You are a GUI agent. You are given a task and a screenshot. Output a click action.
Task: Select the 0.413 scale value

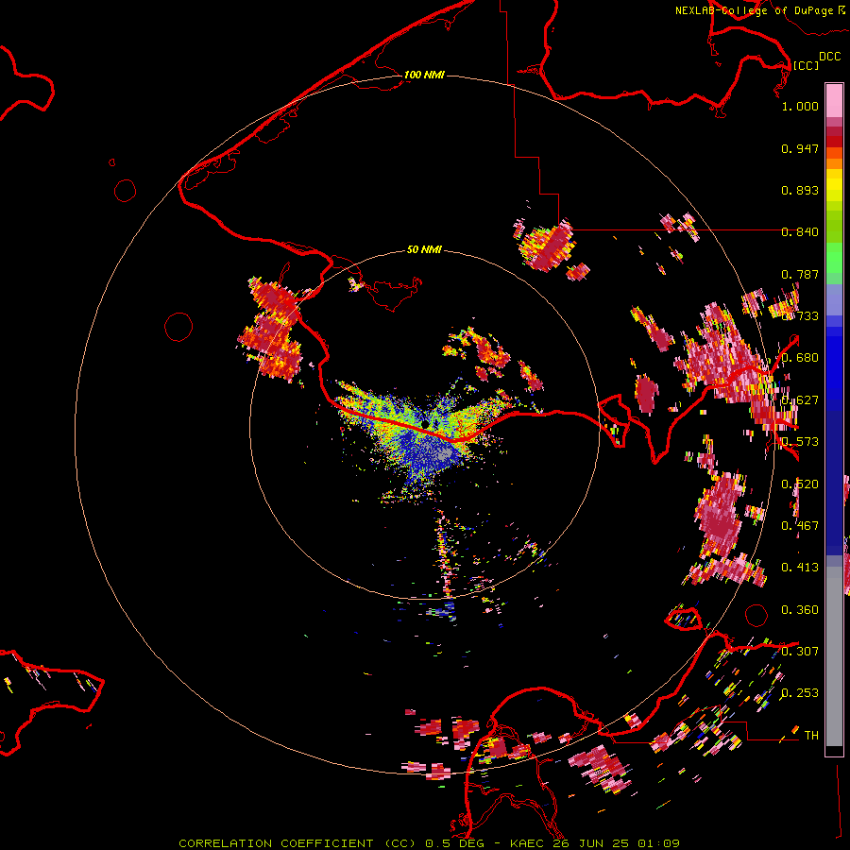[x=800, y=568]
